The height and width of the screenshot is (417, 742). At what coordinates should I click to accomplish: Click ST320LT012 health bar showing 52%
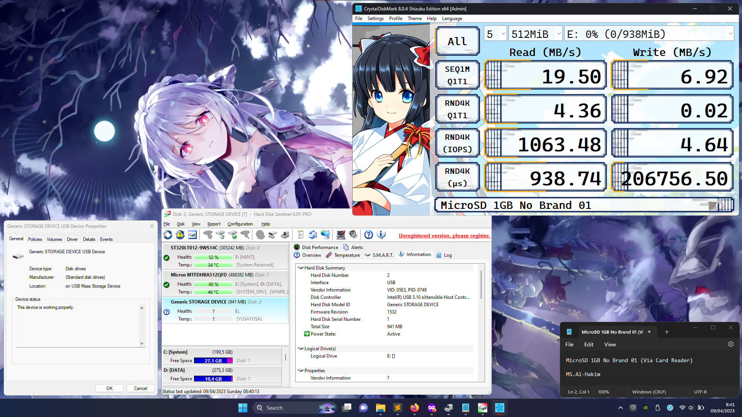click(213, 257)
